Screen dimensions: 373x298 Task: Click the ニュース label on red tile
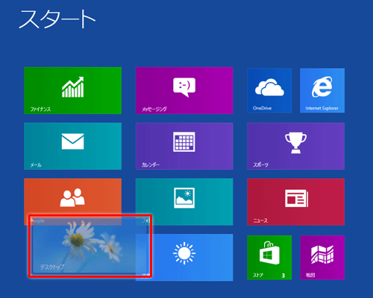[x=260, y=221]
